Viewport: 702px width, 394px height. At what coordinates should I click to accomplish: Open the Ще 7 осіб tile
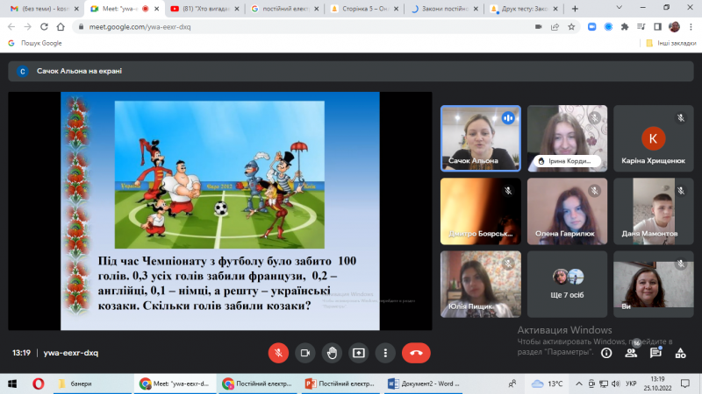coord(567,284)
